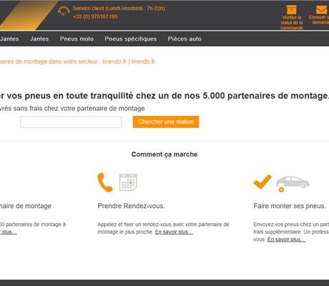
Task: Open En savoir plus under Prendre Rendez-vous
Action: point(174,232)
